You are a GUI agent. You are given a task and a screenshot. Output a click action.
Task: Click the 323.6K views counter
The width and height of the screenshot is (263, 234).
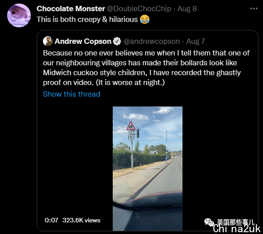pos(81,220)
